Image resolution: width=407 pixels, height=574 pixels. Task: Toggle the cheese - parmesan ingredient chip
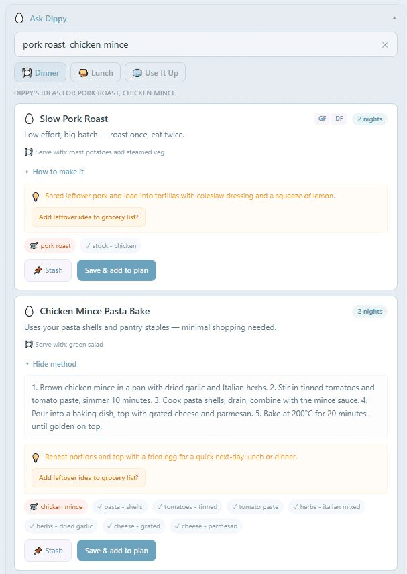pos(206,526)
